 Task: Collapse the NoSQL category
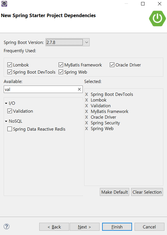pyautogui.click(x=6, y=121)
